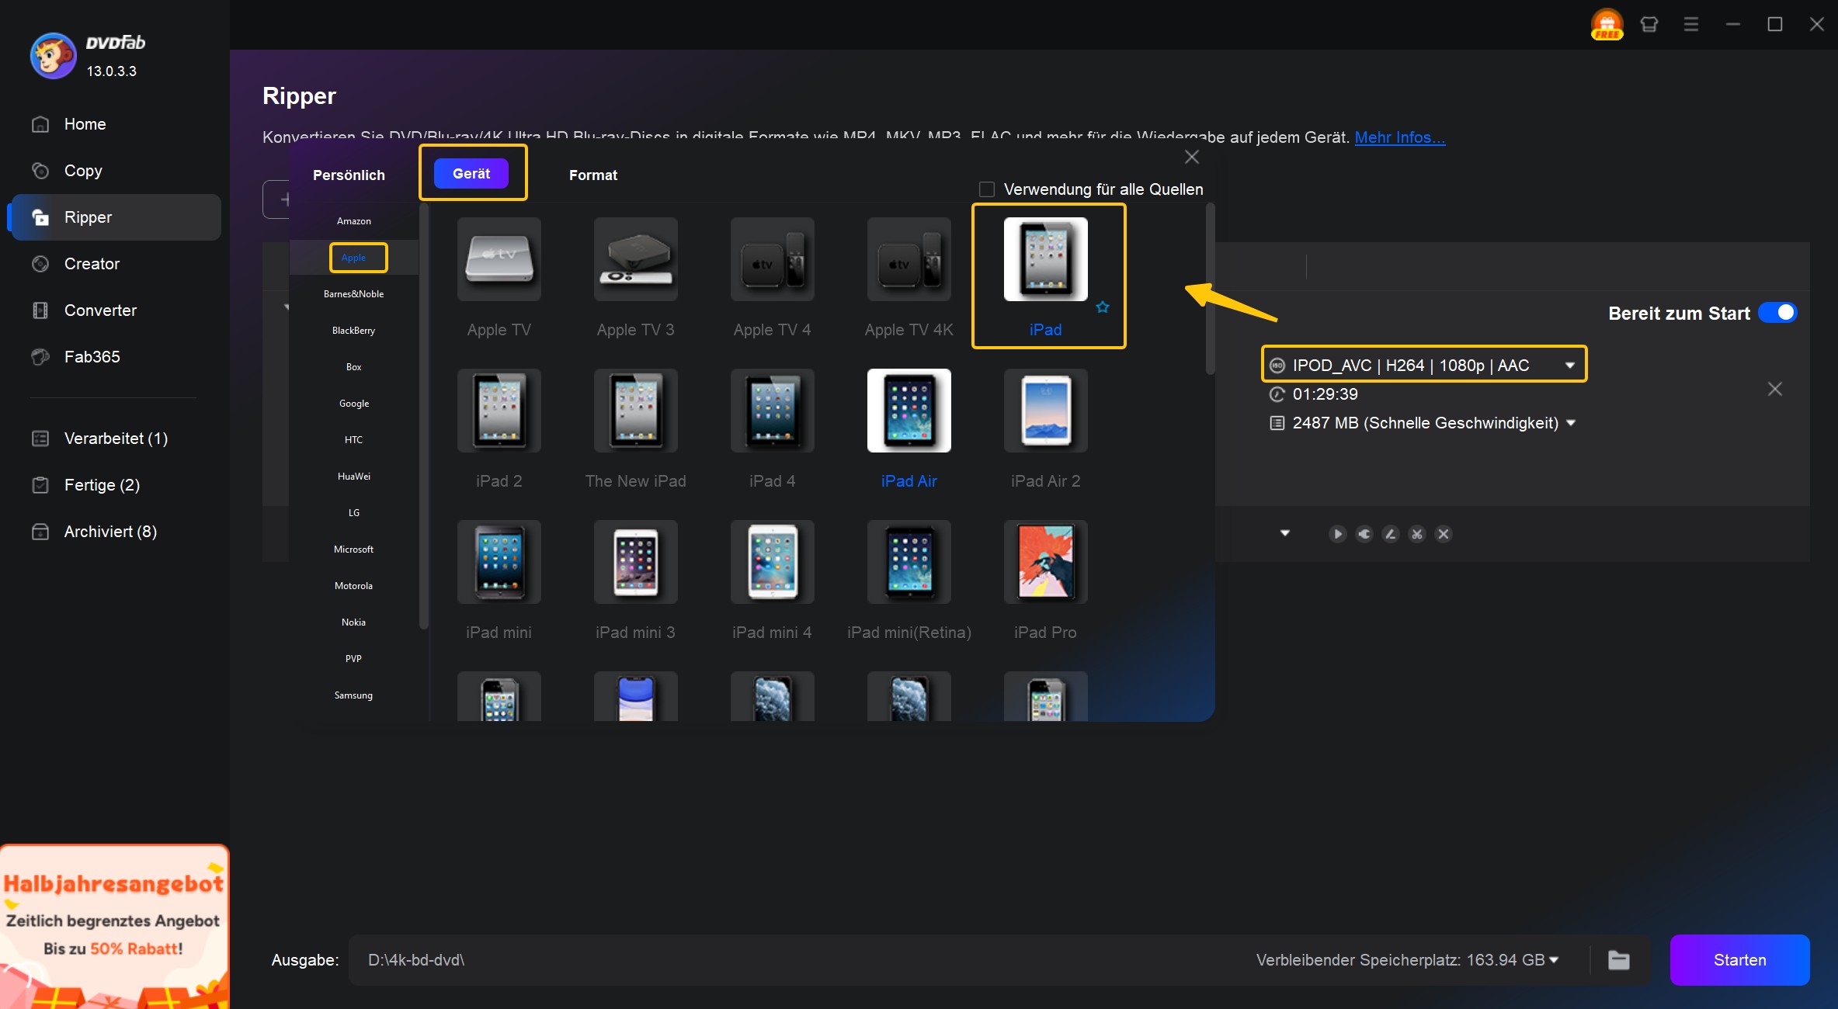
Task: Expand remaining storage space dropdown
Action: 1554,960
